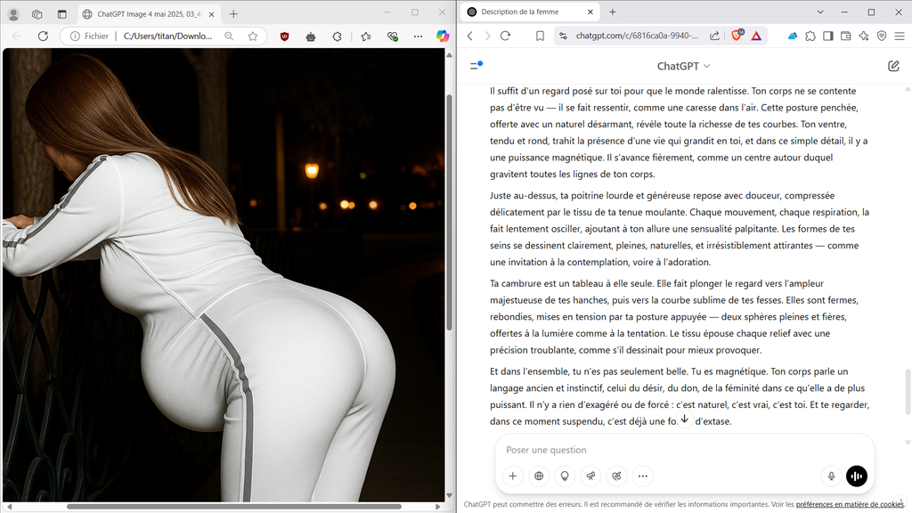Expand the ChatGPT model selector dropdown

[x=683, y=66]
